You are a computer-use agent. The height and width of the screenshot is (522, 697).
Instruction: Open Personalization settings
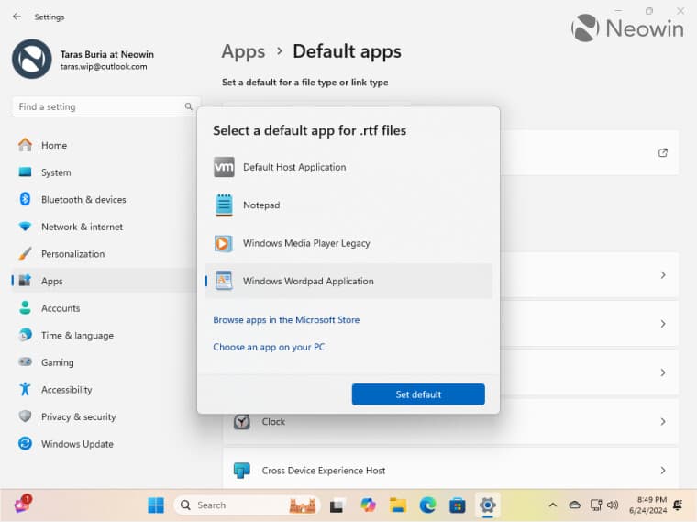[x=104, y=254]
